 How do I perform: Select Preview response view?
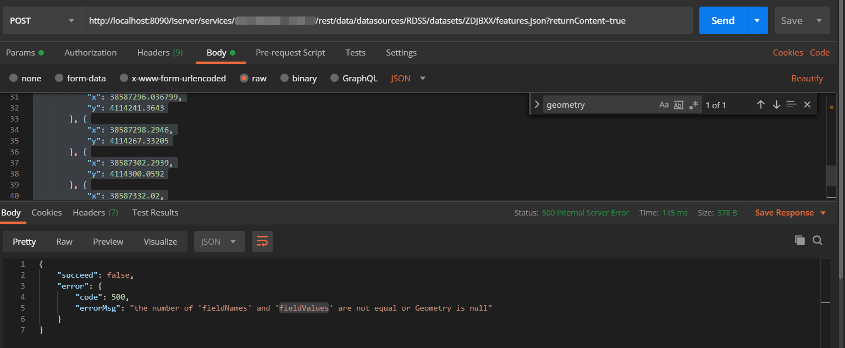(x=108, y=241)
